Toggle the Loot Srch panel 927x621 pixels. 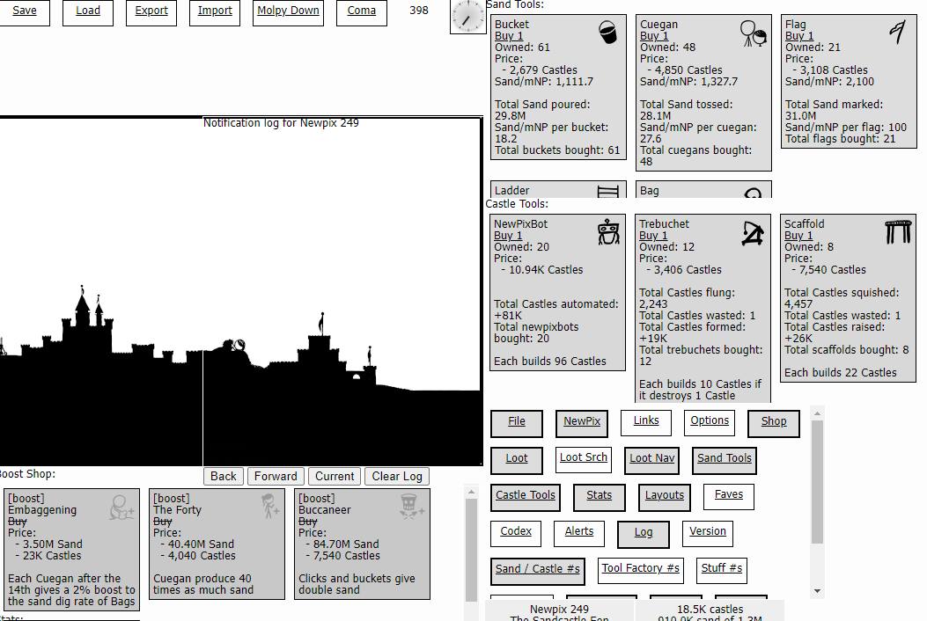point(583,458)
